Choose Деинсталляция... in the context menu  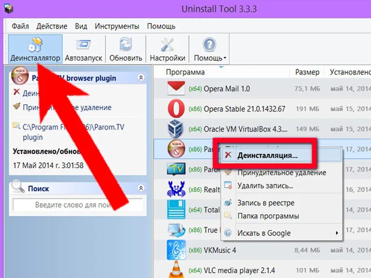coord(281,155)
